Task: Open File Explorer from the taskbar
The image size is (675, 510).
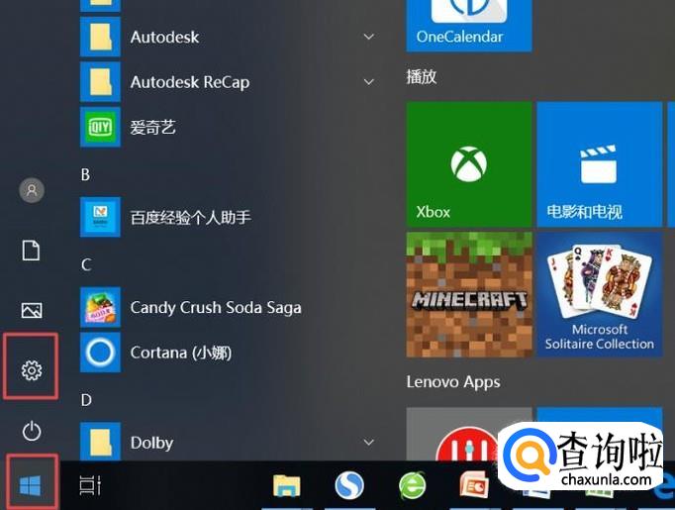Action: (x=287, y=485)
